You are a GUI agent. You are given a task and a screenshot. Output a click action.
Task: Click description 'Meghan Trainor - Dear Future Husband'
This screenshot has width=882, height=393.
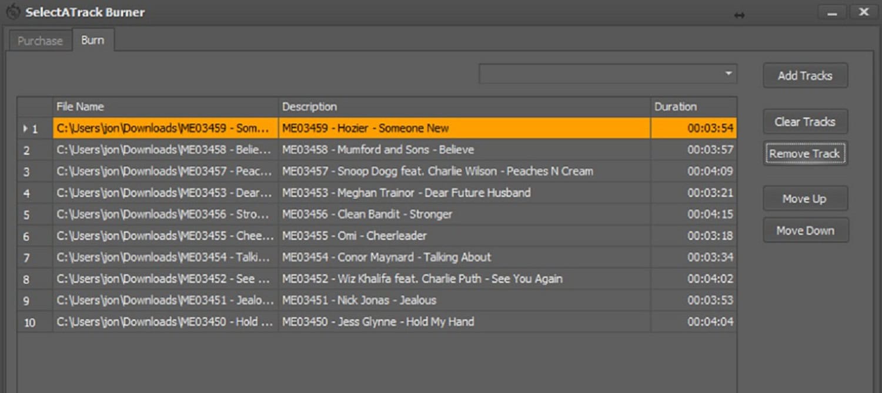pyautogui.click(x=434, y=193)
